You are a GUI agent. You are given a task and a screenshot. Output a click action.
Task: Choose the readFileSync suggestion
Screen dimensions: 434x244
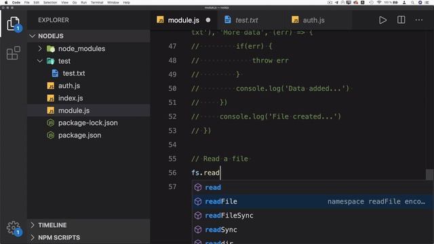[x=313, y=216]
